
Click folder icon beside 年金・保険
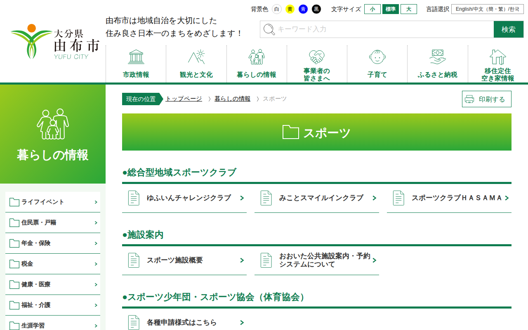pos(14,243)
